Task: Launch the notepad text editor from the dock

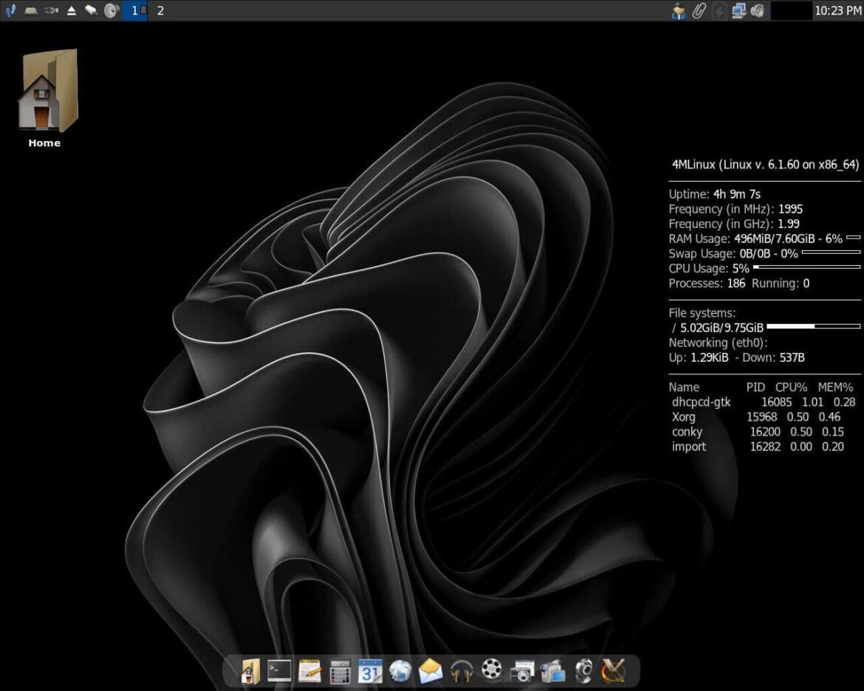Action: 309,672
